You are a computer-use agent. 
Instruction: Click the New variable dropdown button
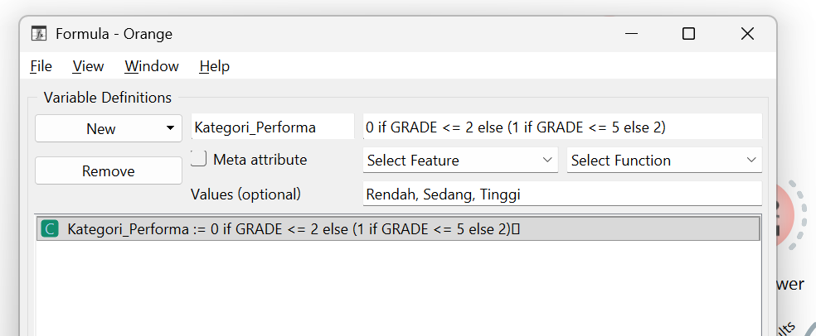pyautogui.click(x=109, y=128)
